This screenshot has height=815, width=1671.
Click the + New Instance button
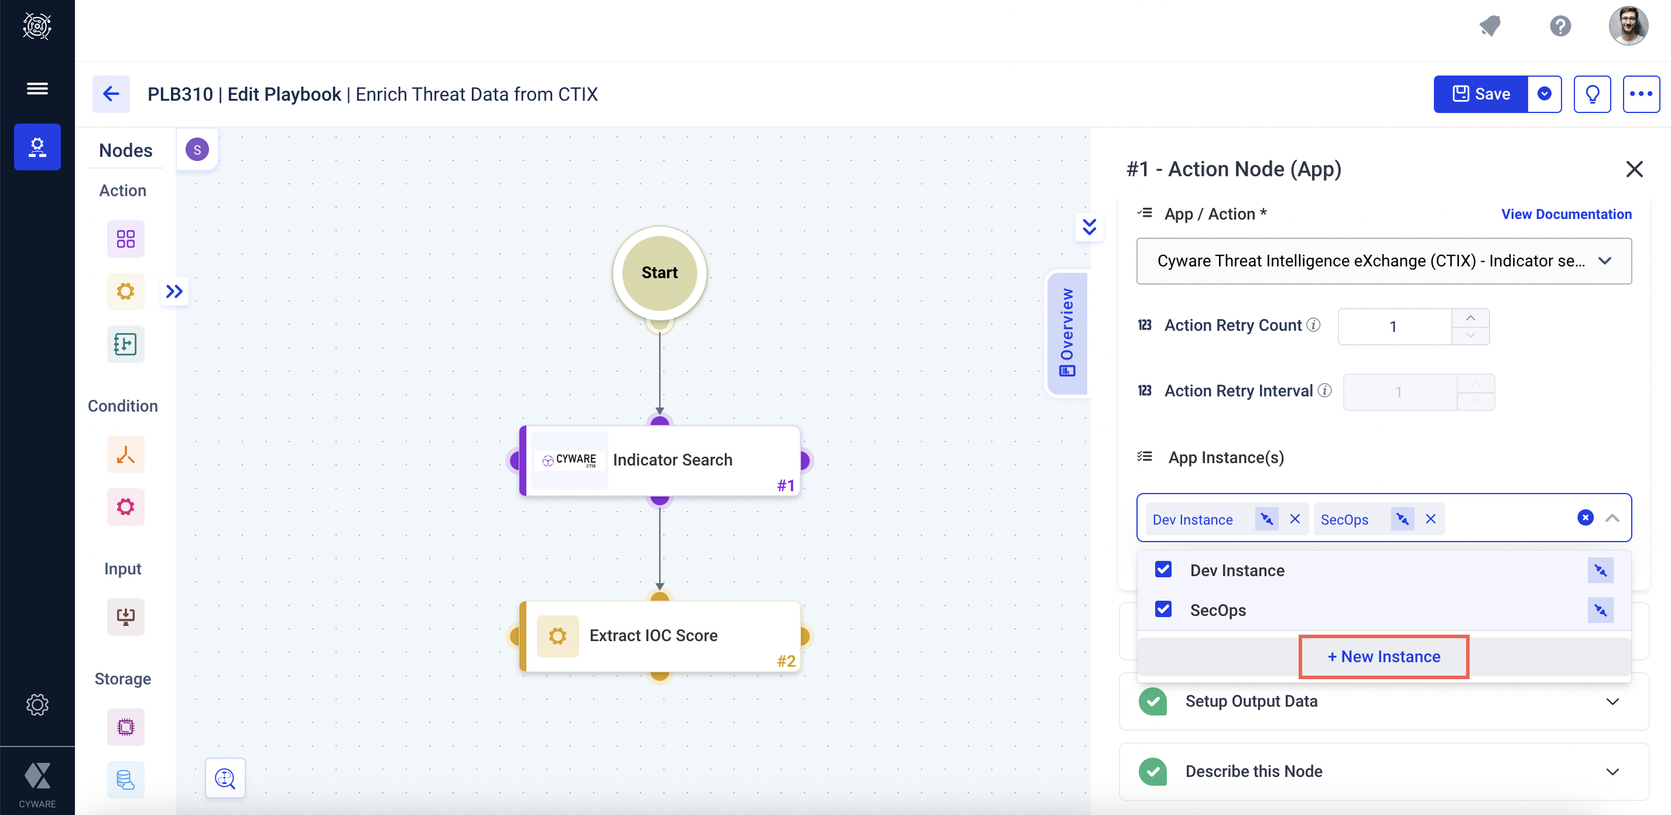[x=1384, y=656]
